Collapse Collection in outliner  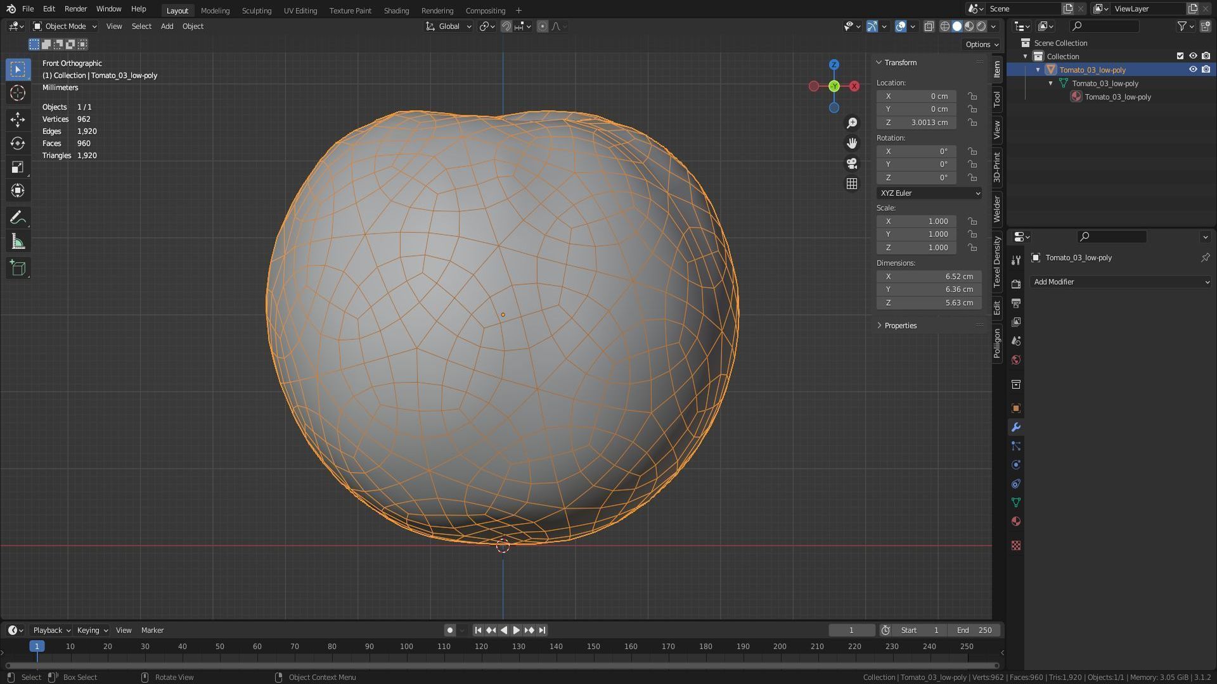point(1025,56)
